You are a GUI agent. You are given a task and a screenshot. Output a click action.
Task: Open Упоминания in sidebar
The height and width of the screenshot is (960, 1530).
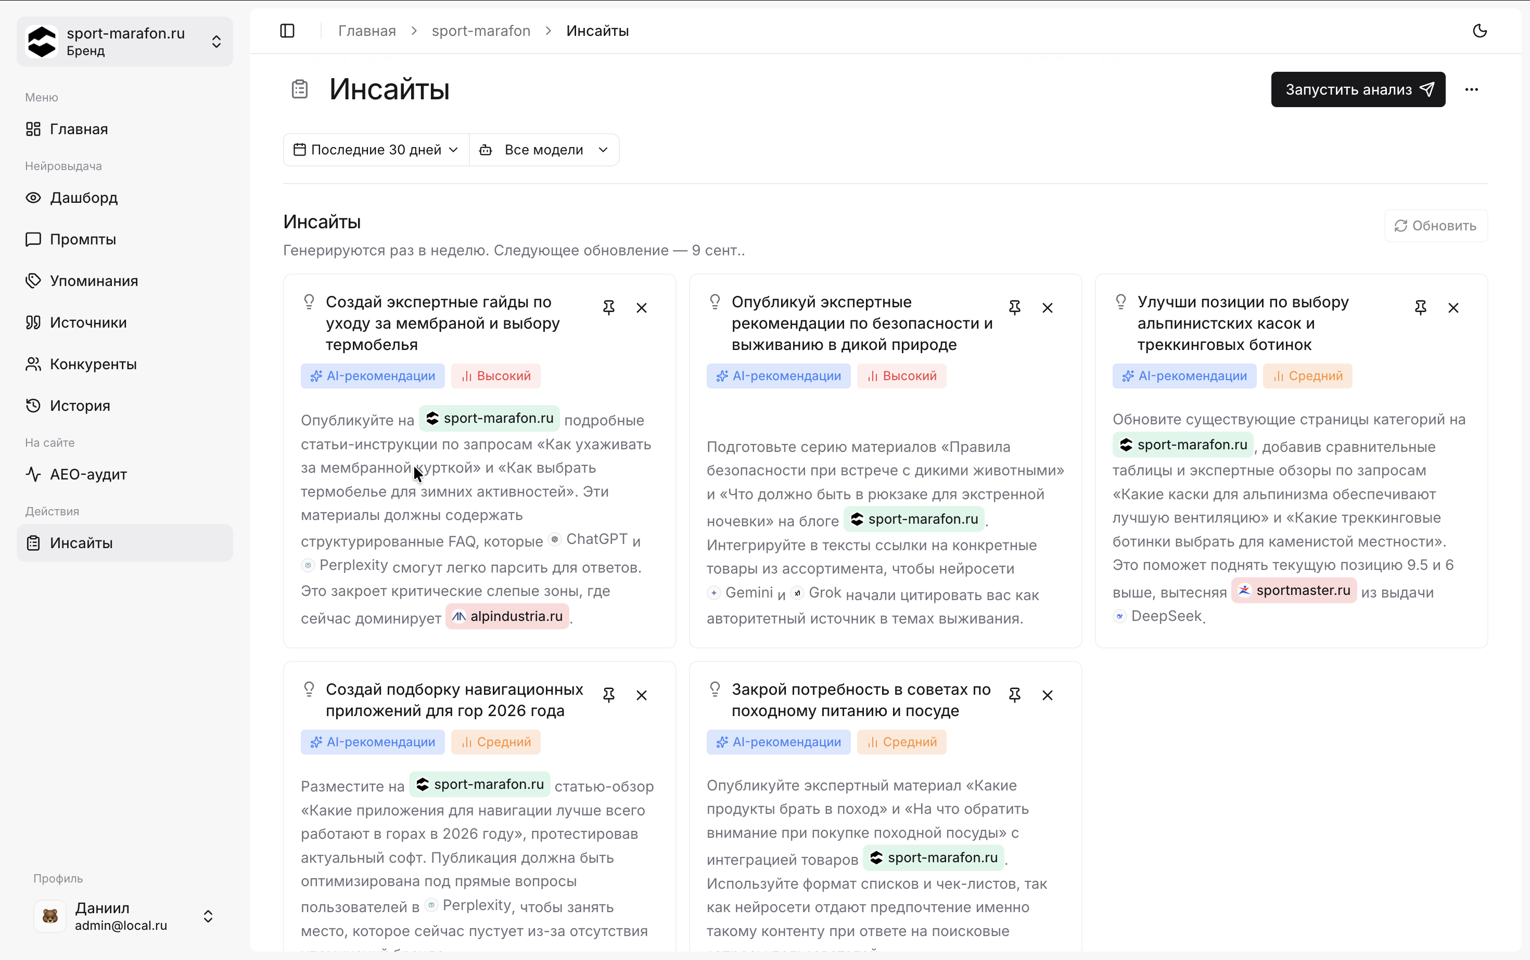[124, 281]
